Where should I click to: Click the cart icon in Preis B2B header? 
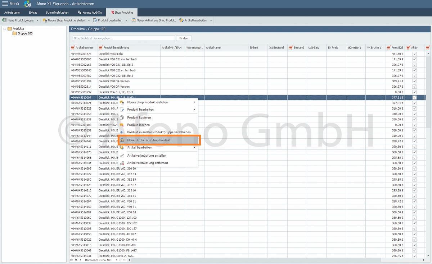click(x=388, y=47)
